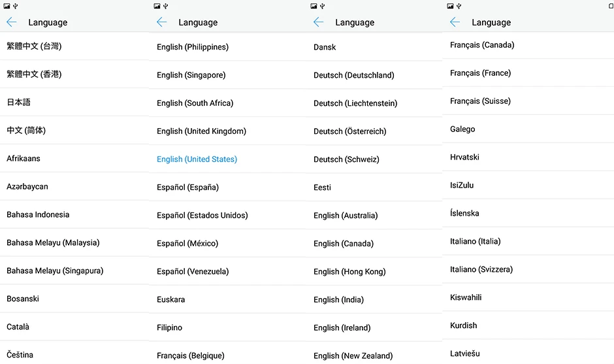Screen dimensions: 614x364
Task: Tap USB status icon above 繁體中文 (台灣) panel
Action: tap(16, 6)
